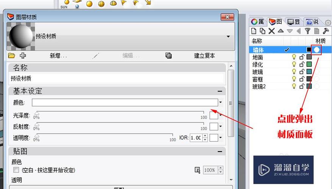Click the 编辑... button

pos(131,56)
